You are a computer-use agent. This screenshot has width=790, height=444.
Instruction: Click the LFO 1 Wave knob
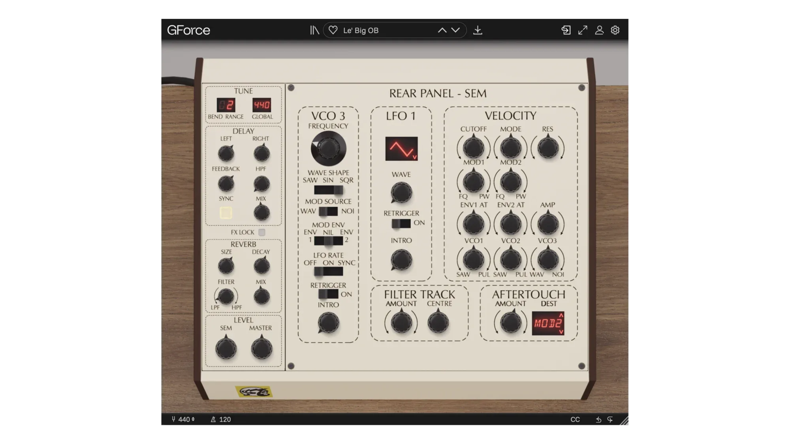point(401,193)
